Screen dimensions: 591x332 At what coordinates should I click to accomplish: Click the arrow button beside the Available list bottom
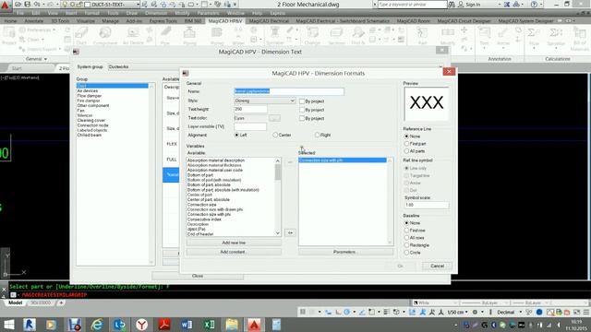(290, 233)
